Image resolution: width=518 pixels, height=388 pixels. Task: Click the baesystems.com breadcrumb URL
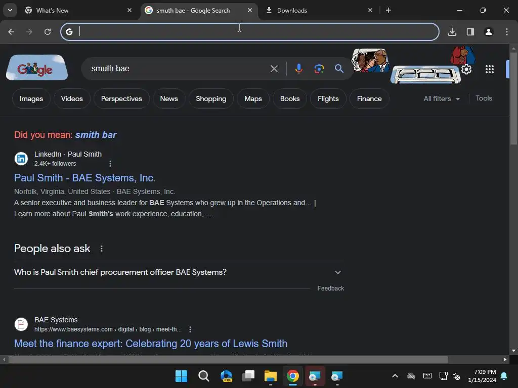[x=108, y=329]
